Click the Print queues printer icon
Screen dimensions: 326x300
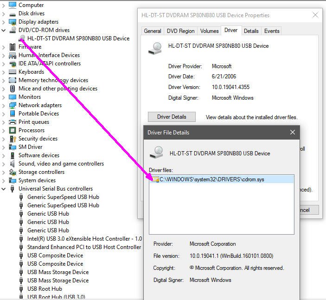(13, 122)
